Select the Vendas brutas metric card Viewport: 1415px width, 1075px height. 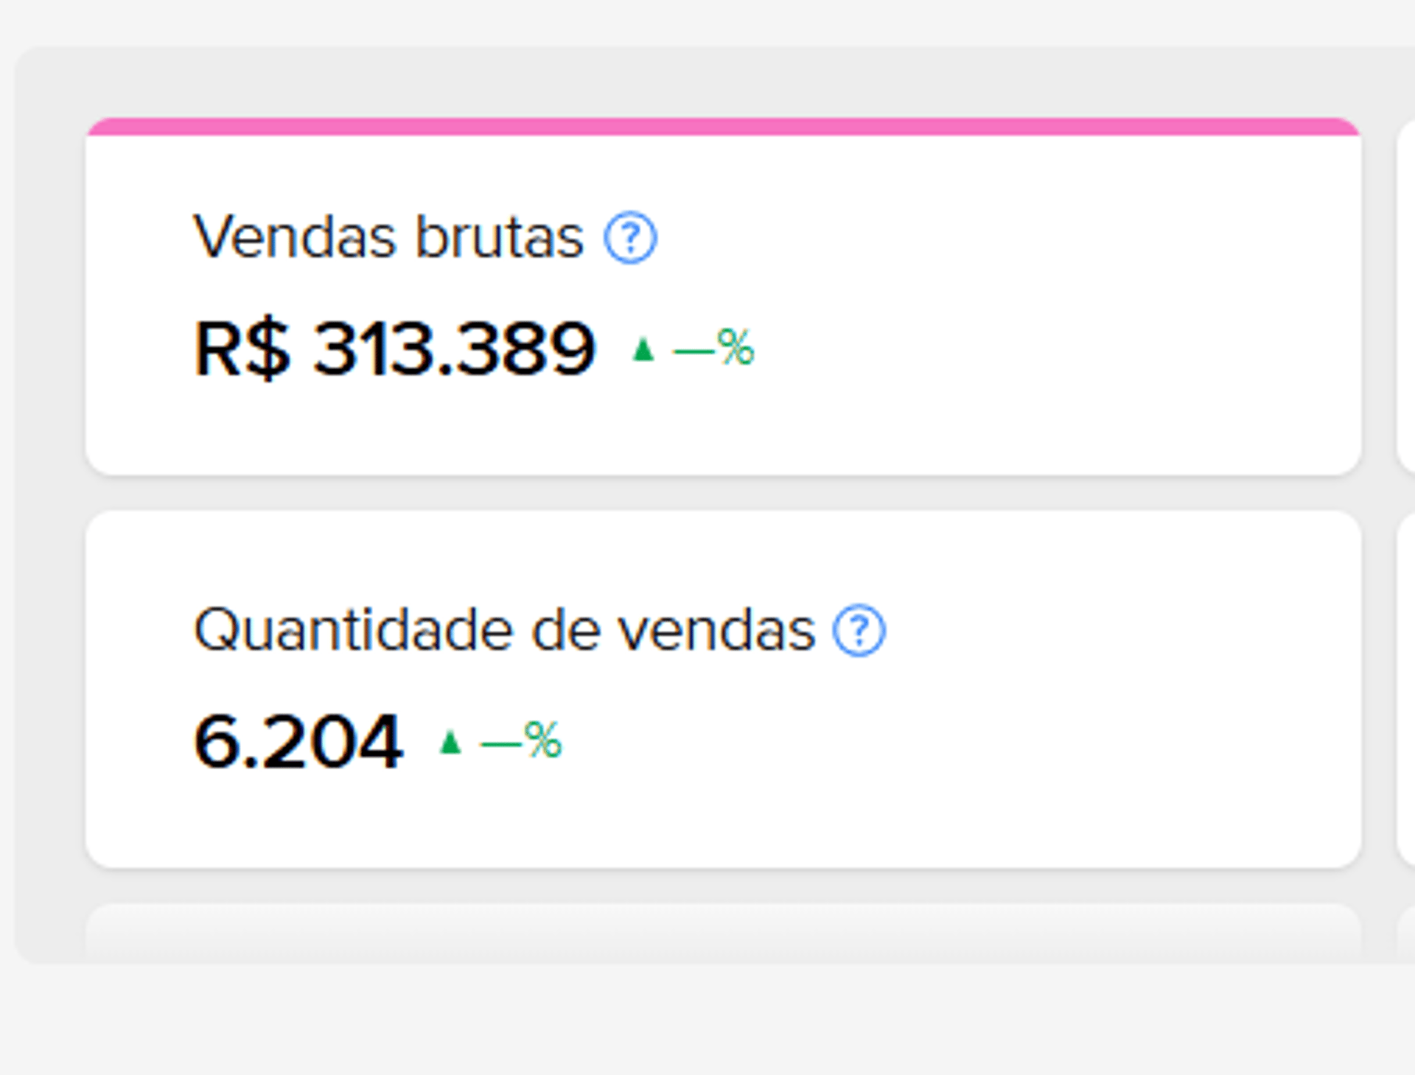coord(723,296)
